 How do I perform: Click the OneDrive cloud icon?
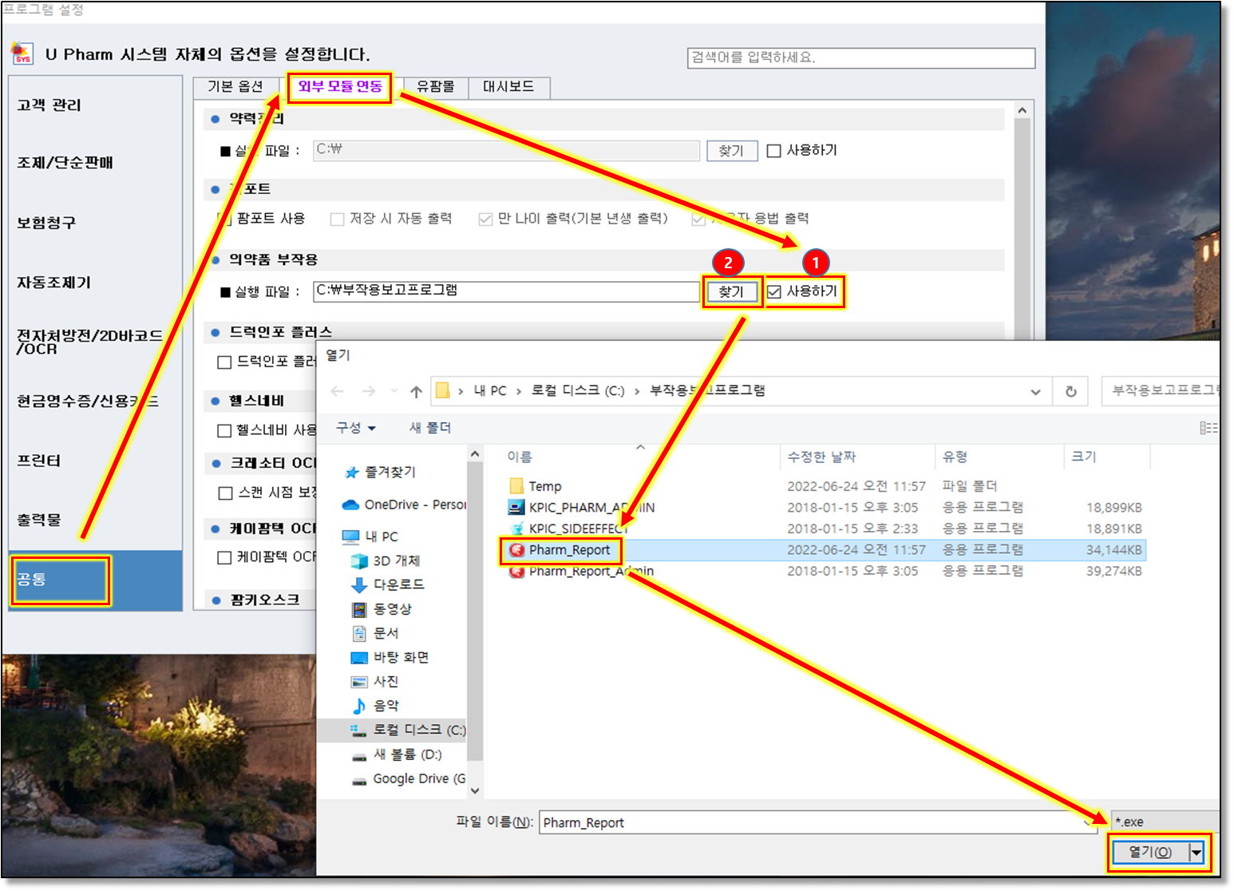tap(350, 505)
